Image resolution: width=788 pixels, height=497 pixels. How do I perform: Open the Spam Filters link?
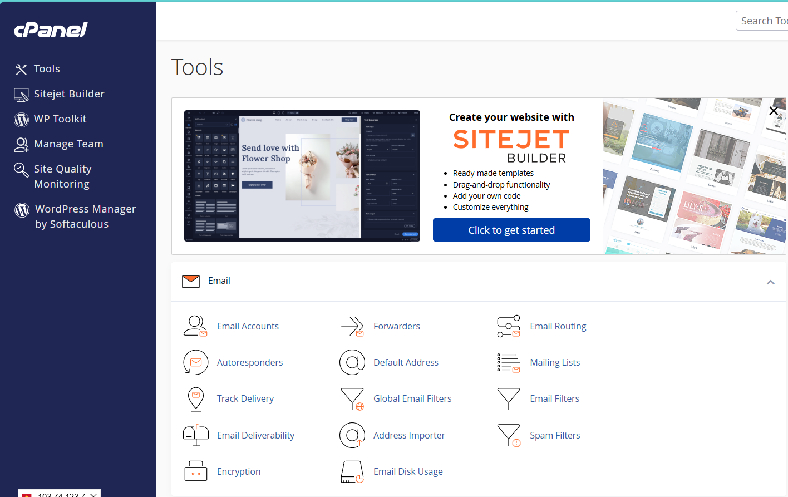pyautogui.click(x=555, y=435)
